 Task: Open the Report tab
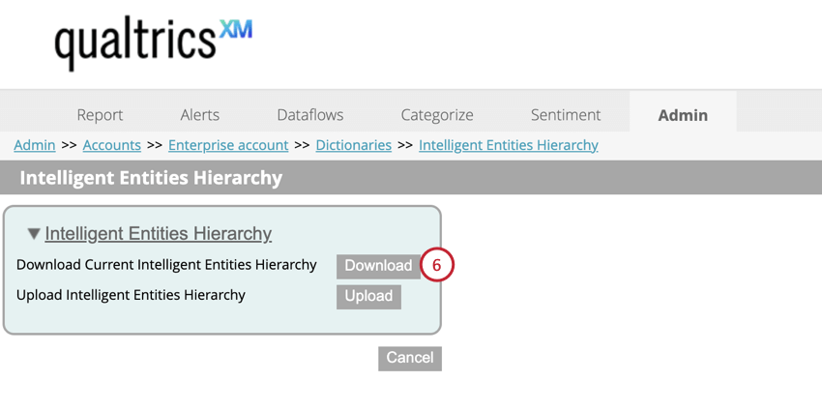tap(100, 114)
